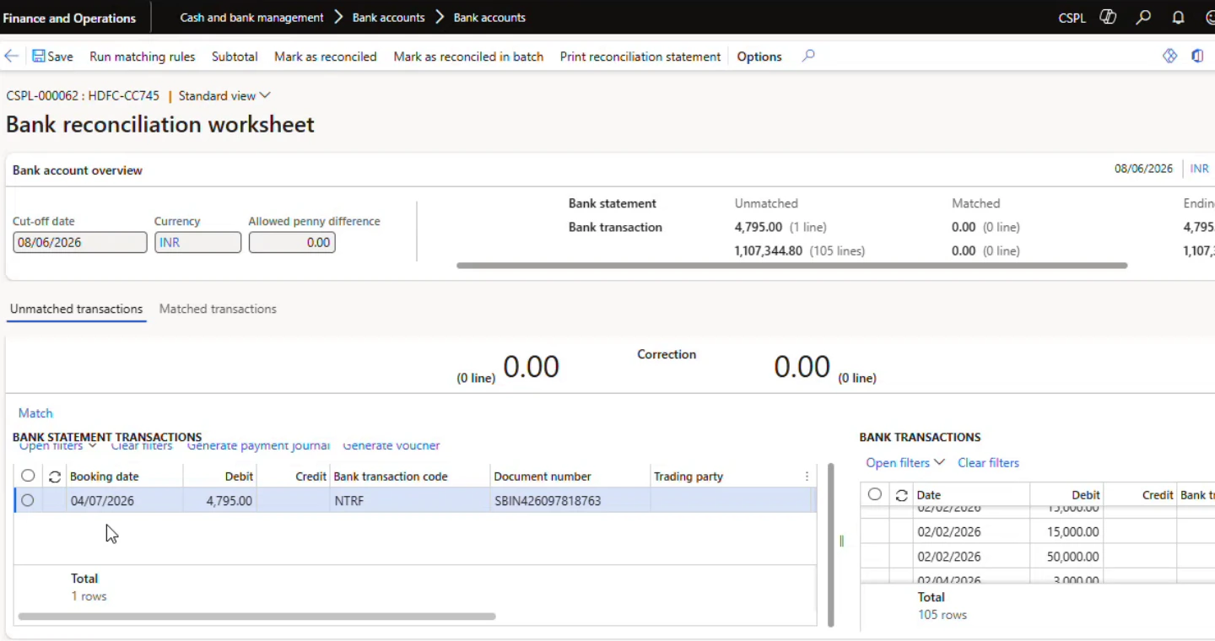Click the statement grid horizontal scrollbar

256,617
